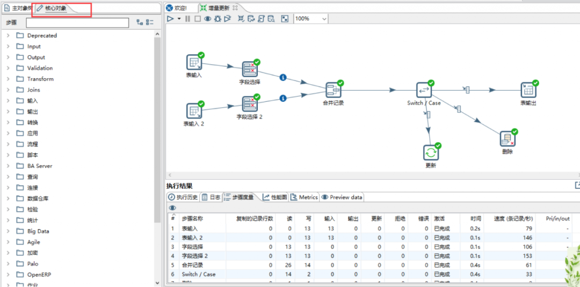Open the 执行历史 results tab
The image size is (580, 287).
(x=183, y=197)
